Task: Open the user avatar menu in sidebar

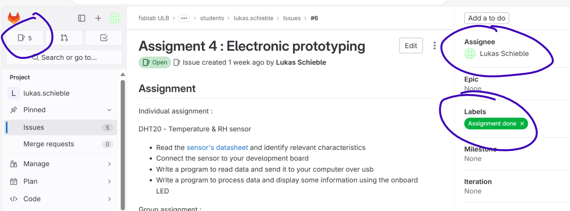Action: pyautogui.click(x=115, y=18)
